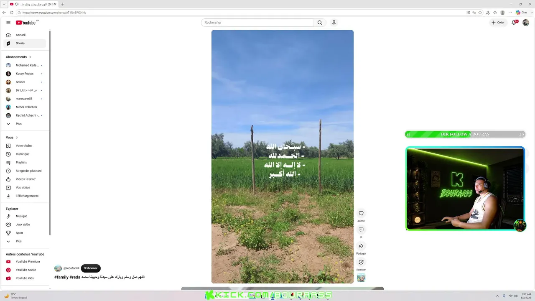This screenshot has width=535, height=301.
Task: Open the Rachid Achachi channel
Action: [x=25, y=115]
